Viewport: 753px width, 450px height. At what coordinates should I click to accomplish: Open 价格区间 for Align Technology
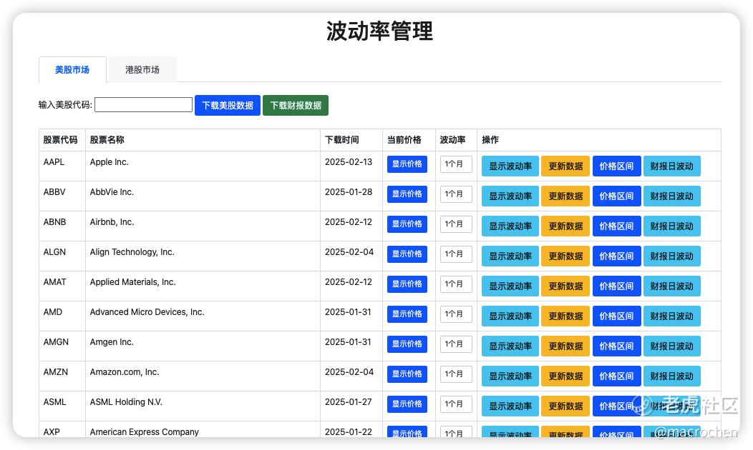coord(616,256)
